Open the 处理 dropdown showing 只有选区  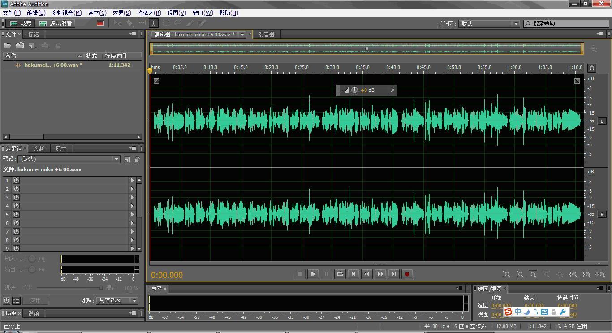click(117, 301)
